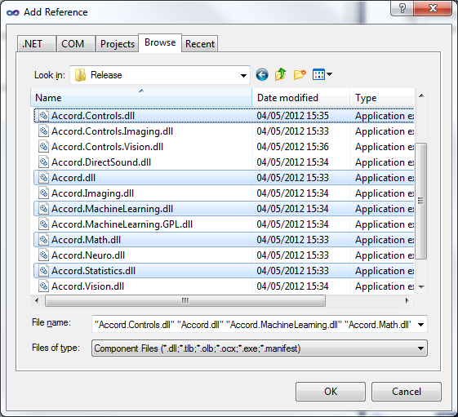Click the Accord.MachineLearning.dll file icon
This screenshot has width=458, height=417.
point(43,209)
